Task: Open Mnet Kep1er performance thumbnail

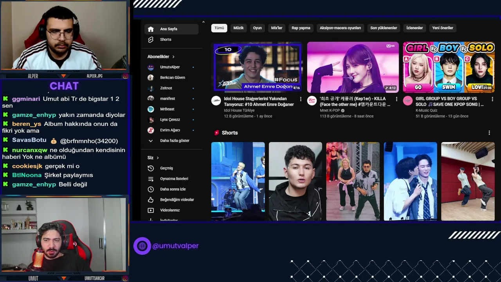Action: click(353, 67)
